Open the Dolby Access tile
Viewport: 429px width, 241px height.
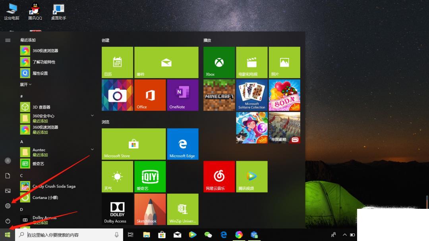coord(117,209)
